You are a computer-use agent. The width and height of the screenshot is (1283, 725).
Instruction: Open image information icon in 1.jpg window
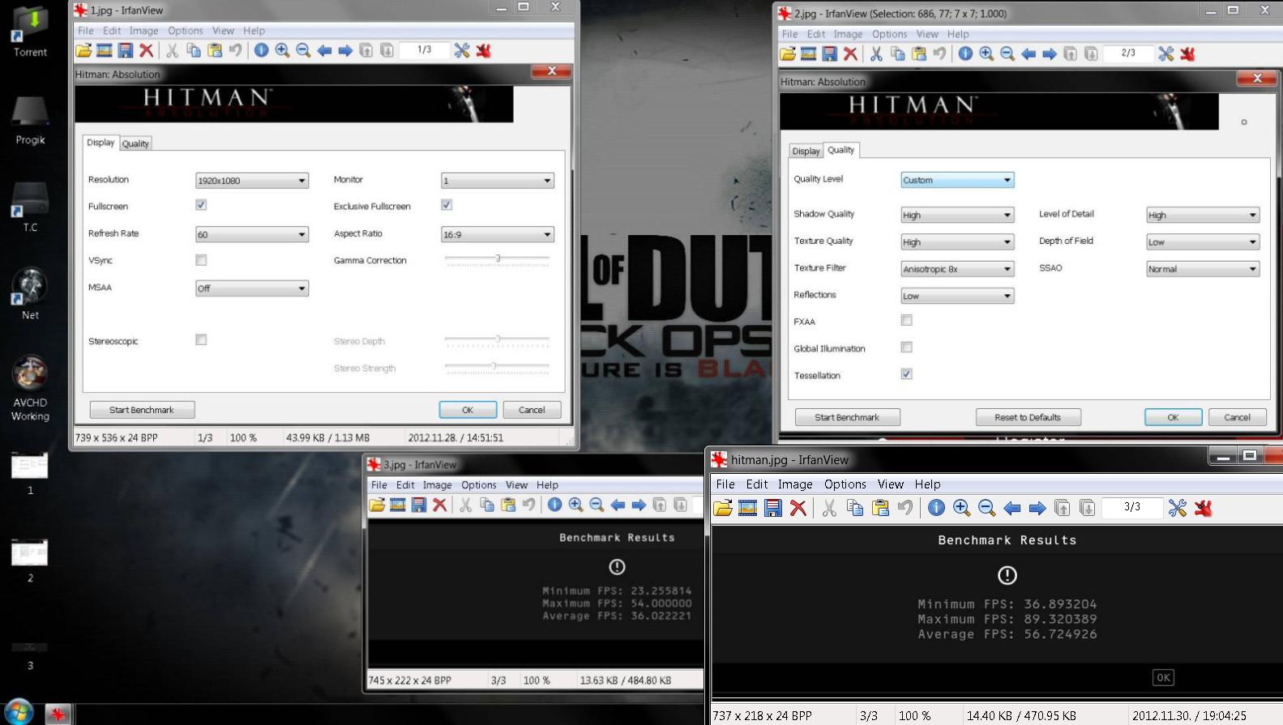[261, 50]
